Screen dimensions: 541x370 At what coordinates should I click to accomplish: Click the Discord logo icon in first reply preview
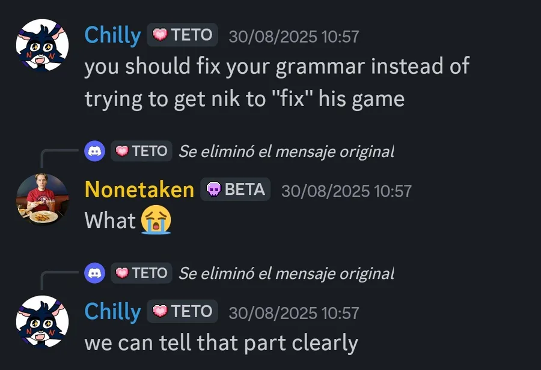(95, 151)
